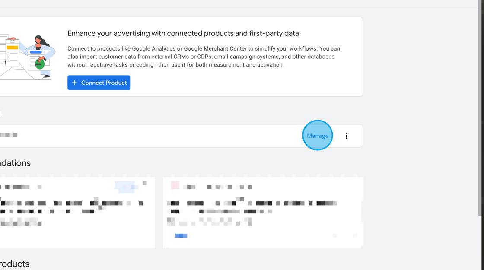Click the vertical page scrollbar
The width and height of the screenshot is (484, 270).
pos(481,108)
